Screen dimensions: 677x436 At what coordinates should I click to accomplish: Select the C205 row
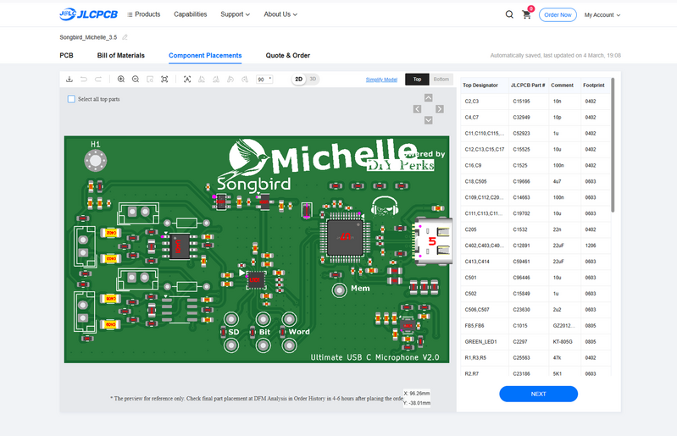click(535, 229)
